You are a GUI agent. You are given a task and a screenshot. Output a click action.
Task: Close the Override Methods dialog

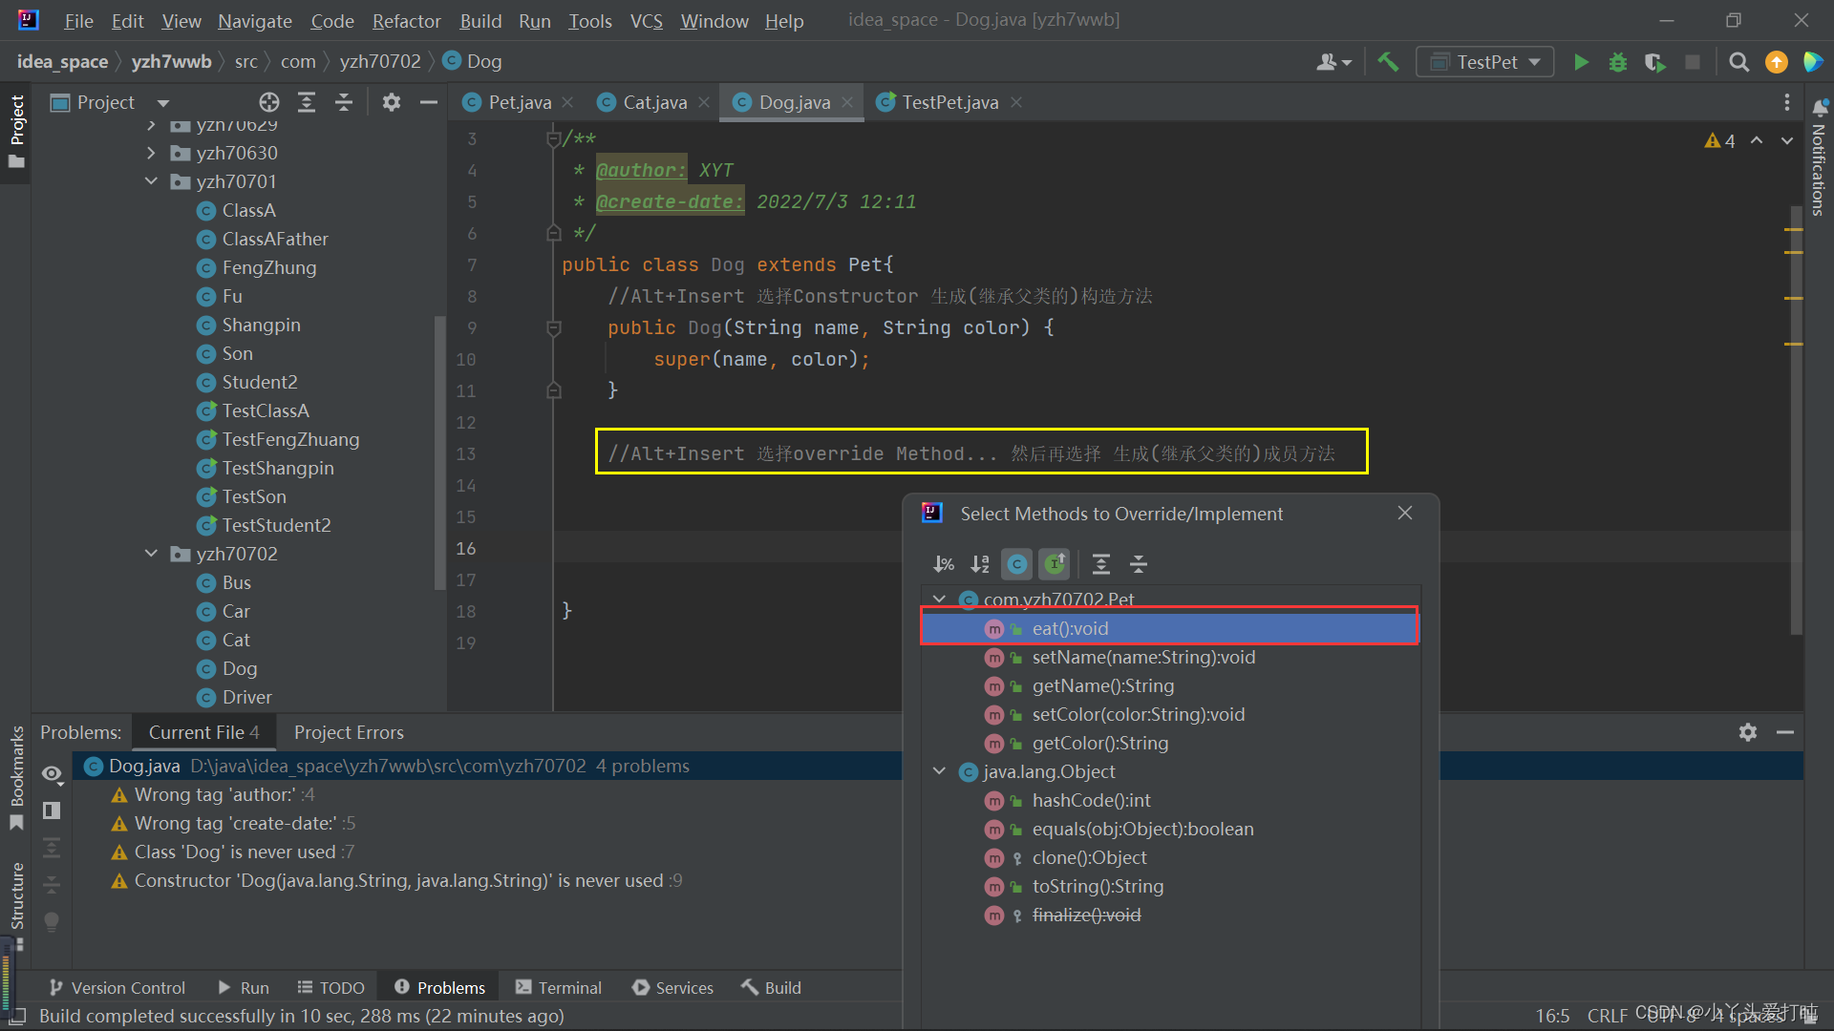tap(1406, 513)
